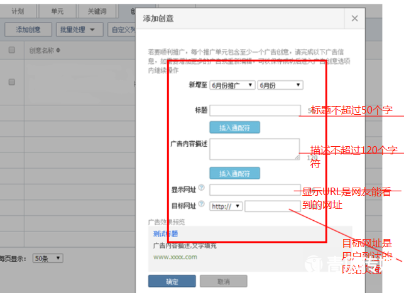Click the 取消 cancel button

223,282
